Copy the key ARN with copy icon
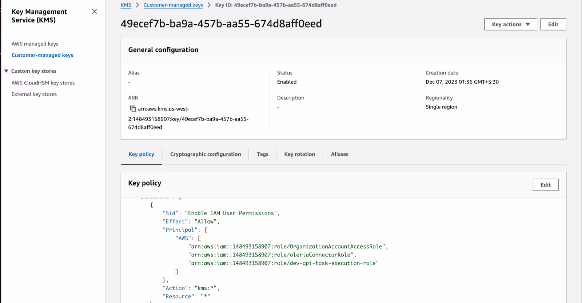Image resolution: width=582 pixels, height=303 pixels. (133, 109)
